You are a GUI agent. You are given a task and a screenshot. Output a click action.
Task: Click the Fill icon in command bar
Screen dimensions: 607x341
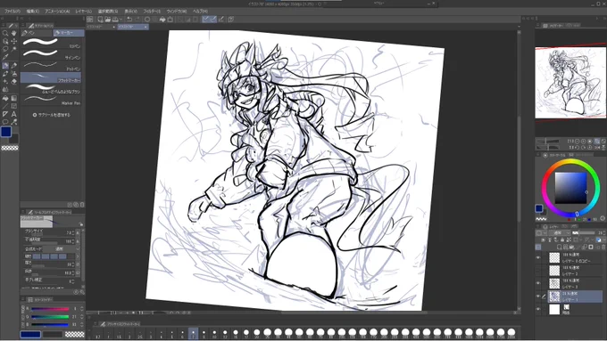pos(162,19)
